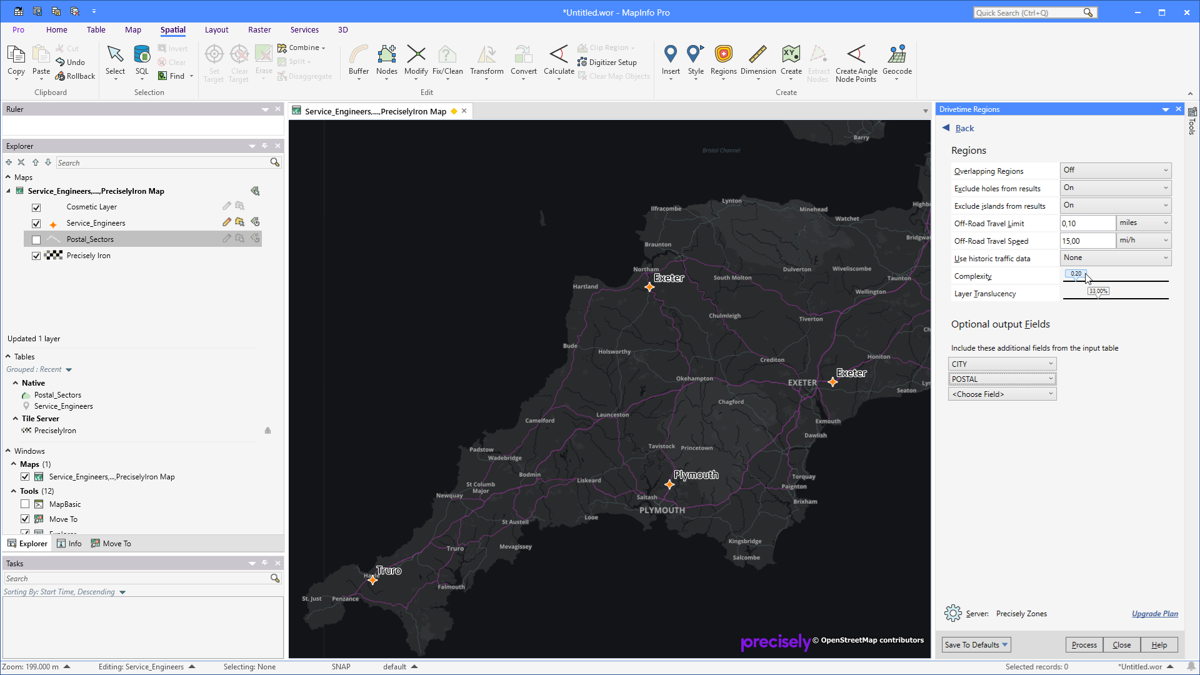The image size is (1200, 675).
Task: Click the Insert marker tool
Action: tap(671, 61)
